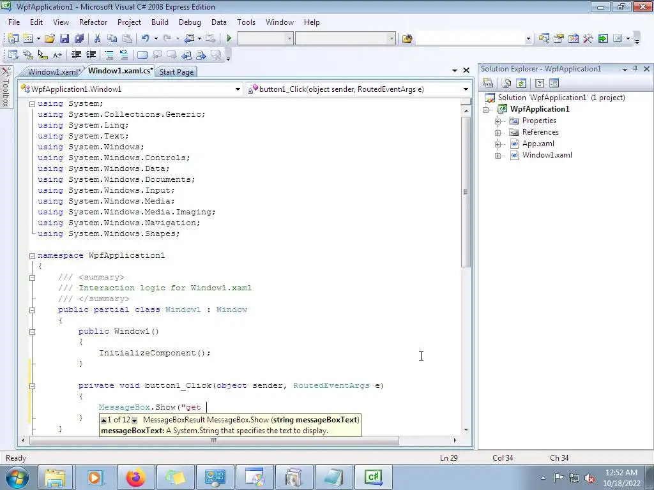Click the Add New Item icon
The image size is (654, 490).
(28, 38)
